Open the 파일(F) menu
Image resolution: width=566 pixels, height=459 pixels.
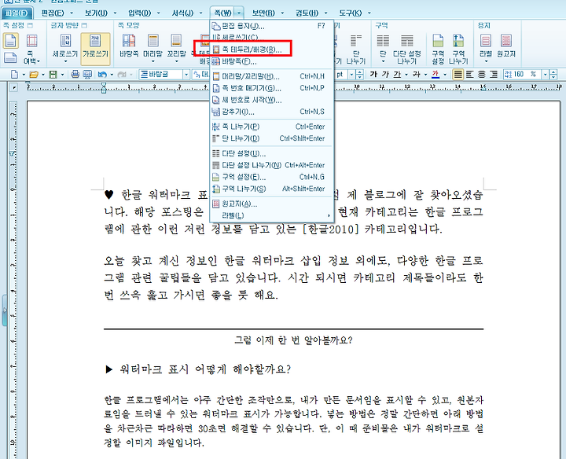click(17, 13)
